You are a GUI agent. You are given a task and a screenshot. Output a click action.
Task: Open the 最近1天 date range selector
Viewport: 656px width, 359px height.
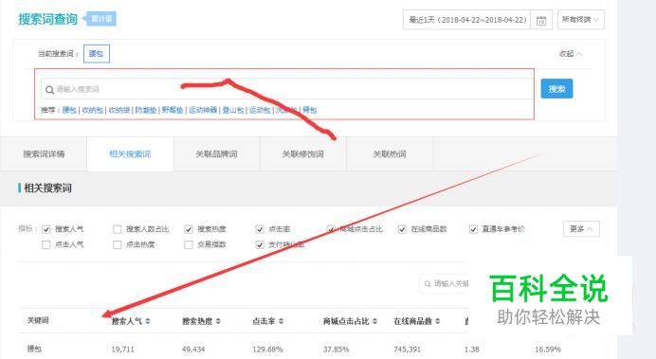(466, 20)
